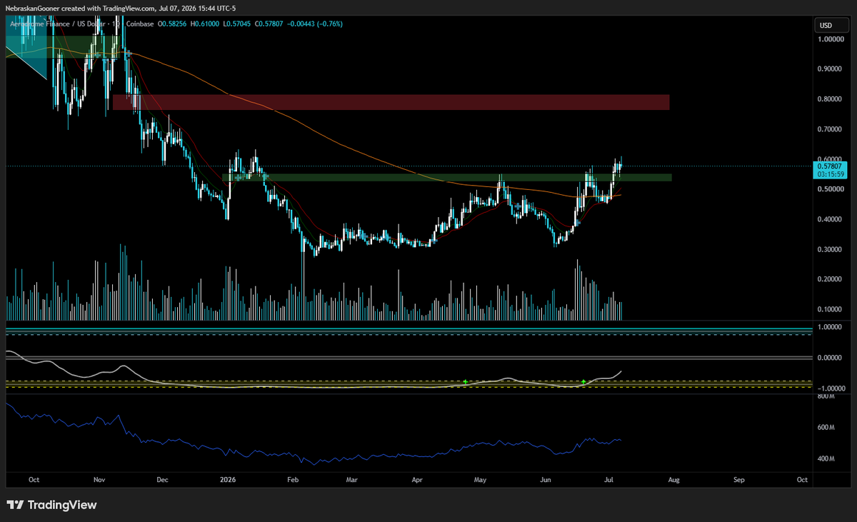Click the 0.50000 price axis label
This screenshot has height=522, width=857.
(829, 189)
